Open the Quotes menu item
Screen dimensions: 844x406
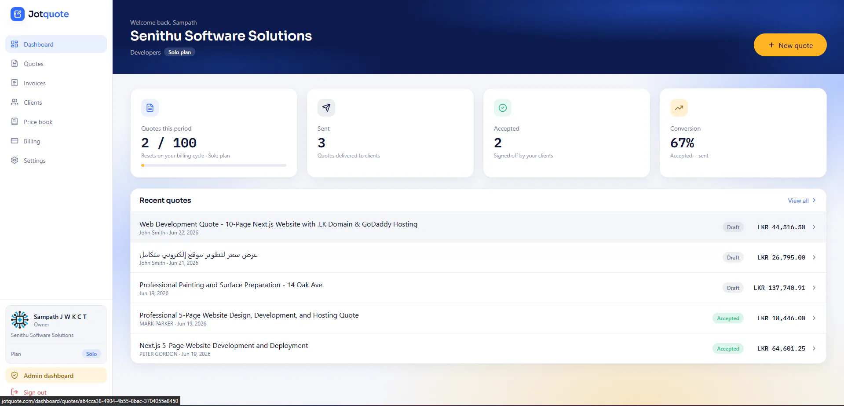click(x=56, y=63)
